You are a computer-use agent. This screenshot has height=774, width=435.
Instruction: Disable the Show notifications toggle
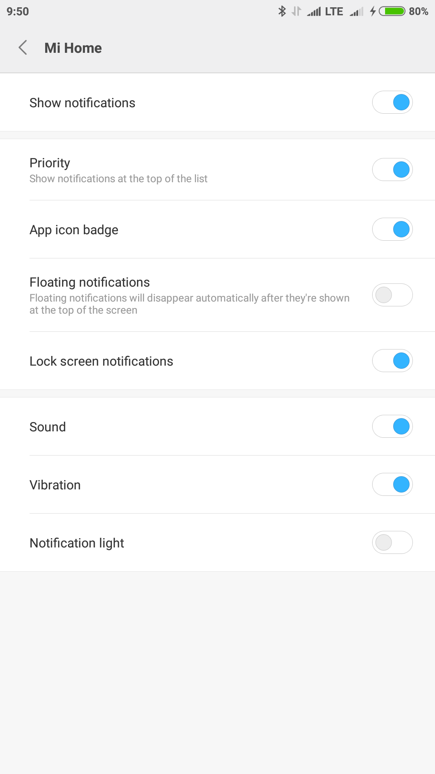(392, 102)
